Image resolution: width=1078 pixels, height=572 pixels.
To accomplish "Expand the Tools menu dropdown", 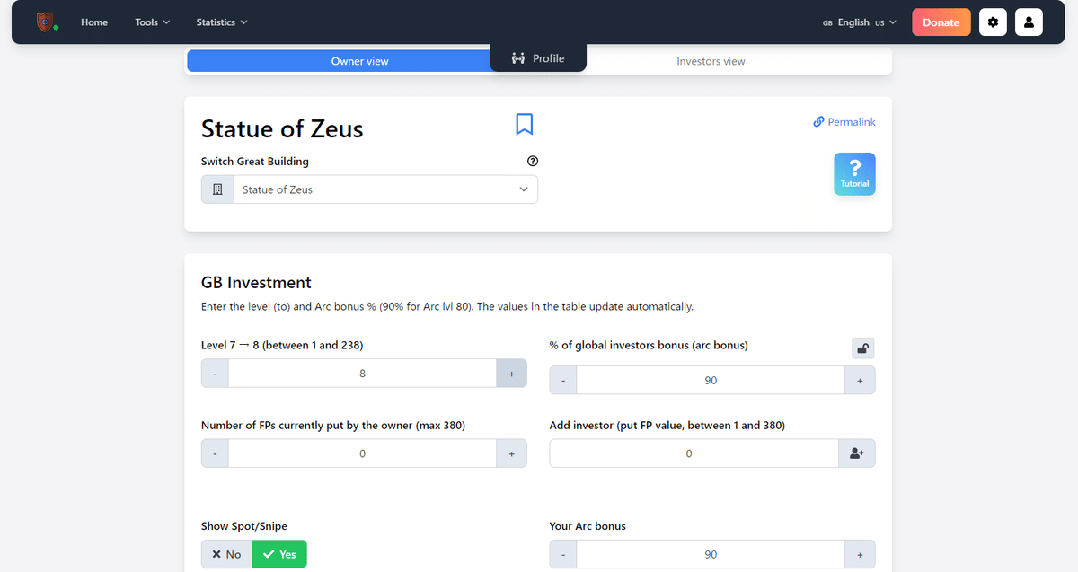I will tap(152, 22).
